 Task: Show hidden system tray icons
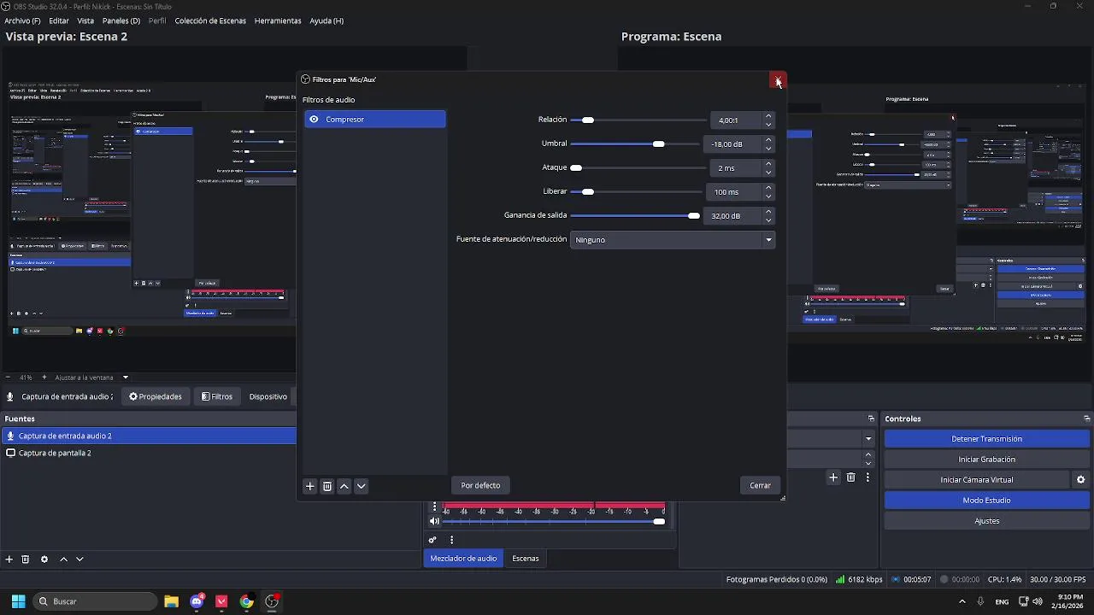pyautogui.click(x=962, y=601)
